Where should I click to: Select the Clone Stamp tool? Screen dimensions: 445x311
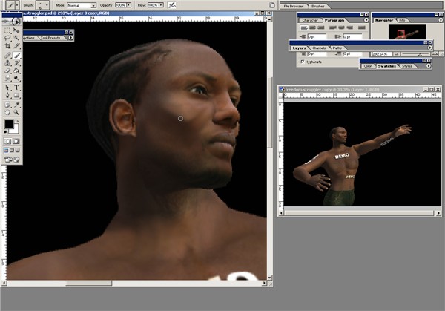[x=7, y=63]
